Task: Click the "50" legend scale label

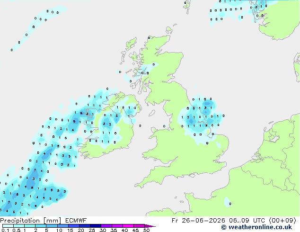Action: click(x=146, y=230)
